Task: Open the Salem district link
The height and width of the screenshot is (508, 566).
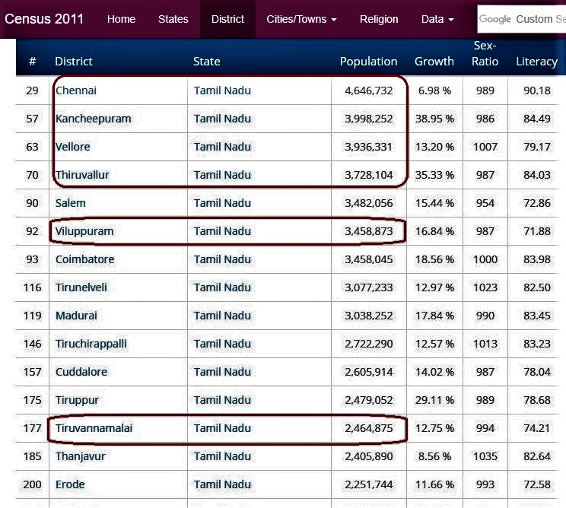Action: click(x=71, y=203)
